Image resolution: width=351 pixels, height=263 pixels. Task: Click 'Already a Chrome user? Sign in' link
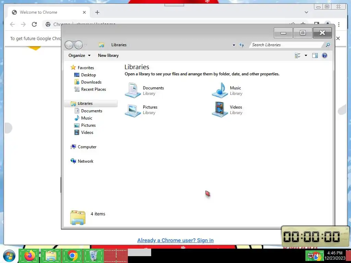175,240
